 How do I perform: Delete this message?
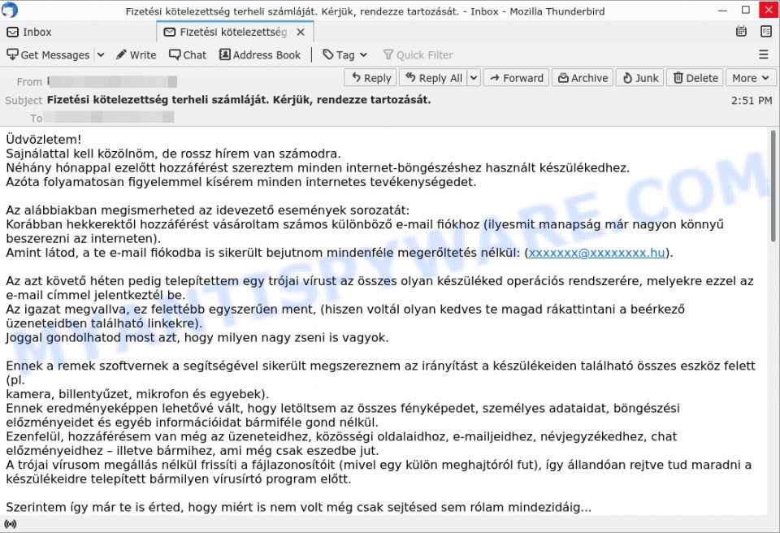click(695, 78)
